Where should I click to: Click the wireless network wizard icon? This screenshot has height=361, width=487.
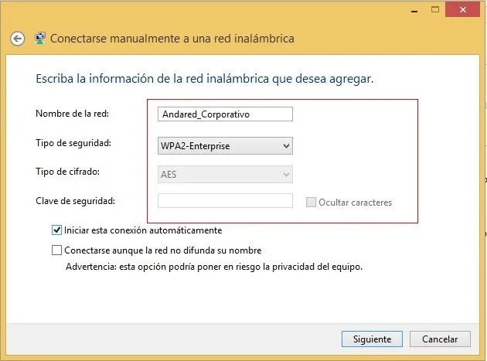click(39, 38)
